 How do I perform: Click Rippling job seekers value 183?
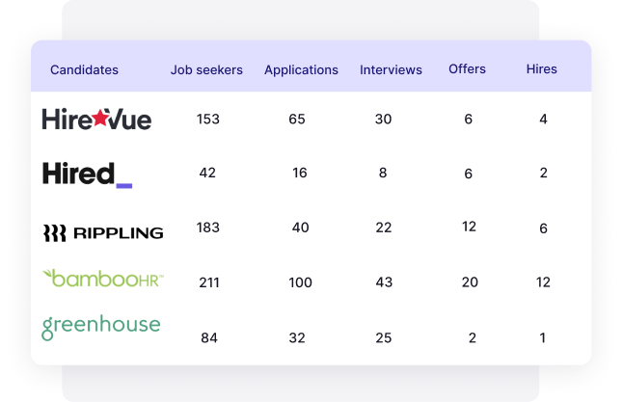point(207,228)
